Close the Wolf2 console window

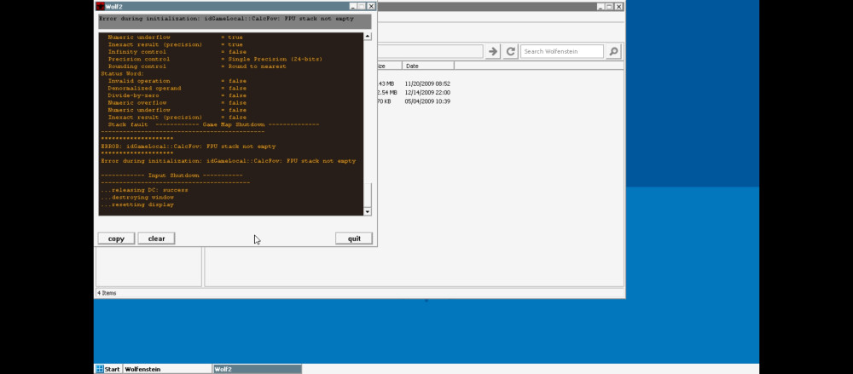(x=370, y=6)
